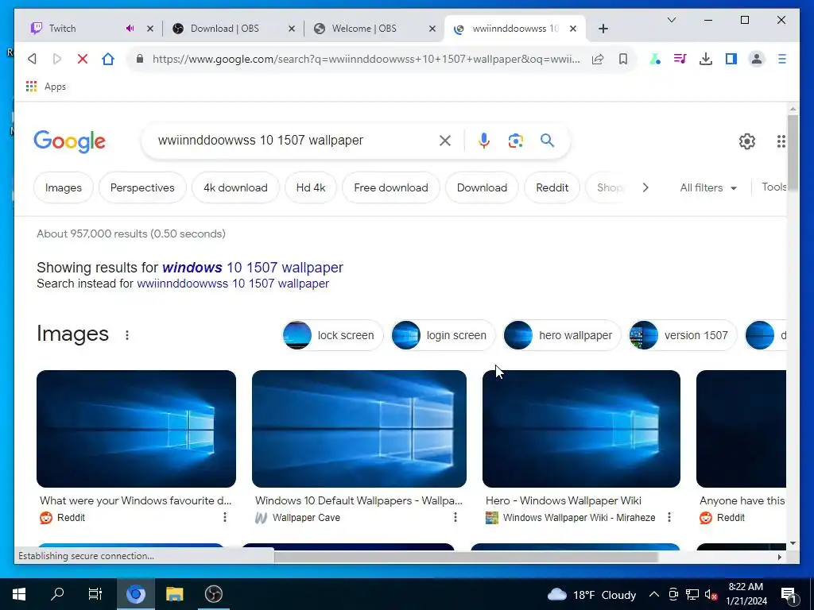Open three-dot menu for Wallpaper Cave result

[x=455, y=517]
